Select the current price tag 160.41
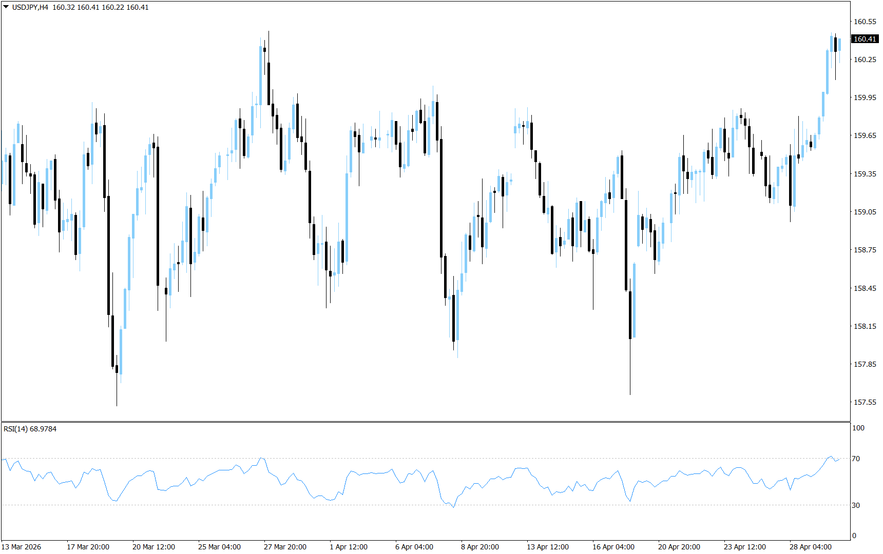 [x=865, y=38]
